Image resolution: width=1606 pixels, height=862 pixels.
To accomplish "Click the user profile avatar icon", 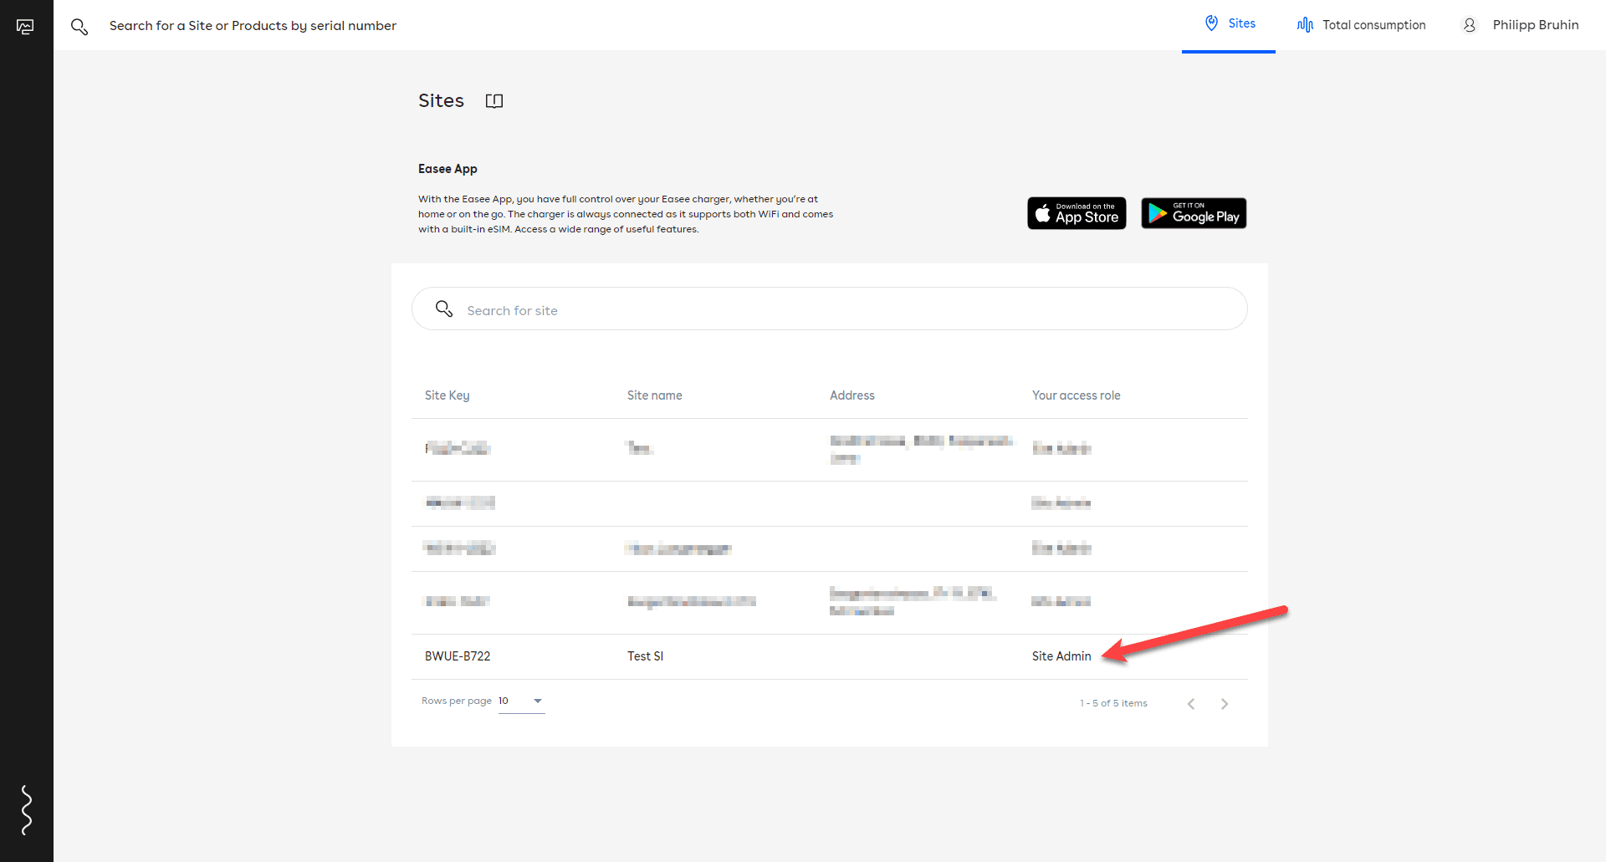I will pos(1470,25).
